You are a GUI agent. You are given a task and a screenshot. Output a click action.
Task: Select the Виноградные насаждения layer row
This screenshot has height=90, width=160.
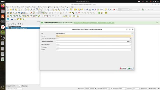(23, 28)
